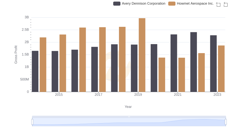This screenshot has height=133, width=231.
Task: Click the zoom slider's top move bar
Action: 129,117
